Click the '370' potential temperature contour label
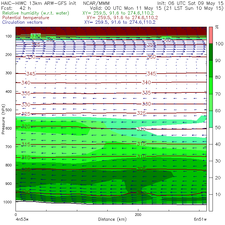Screen dimensions: 225x225 click(36, 36)
